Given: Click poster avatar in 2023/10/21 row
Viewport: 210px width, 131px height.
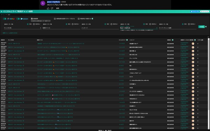Looking at the screenshot, I should tap(193, 44).
